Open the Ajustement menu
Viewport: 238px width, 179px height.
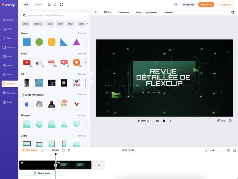pyautogui.click(x=152, y=13)
